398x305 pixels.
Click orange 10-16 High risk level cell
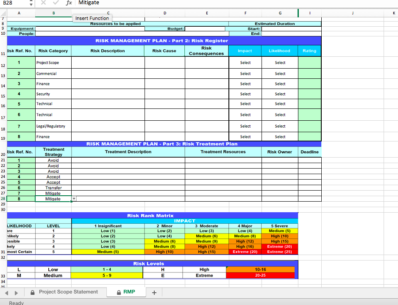pyautogui.click(x=260, y=269)
